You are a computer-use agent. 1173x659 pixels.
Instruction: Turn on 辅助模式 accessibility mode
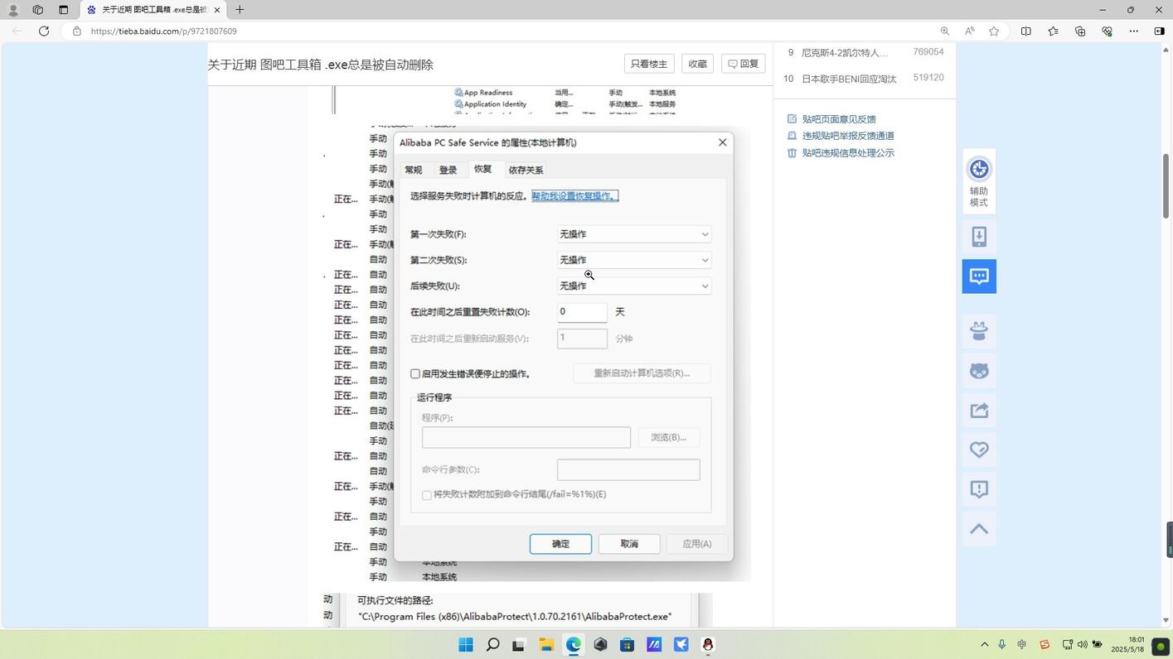coord(979,182)
